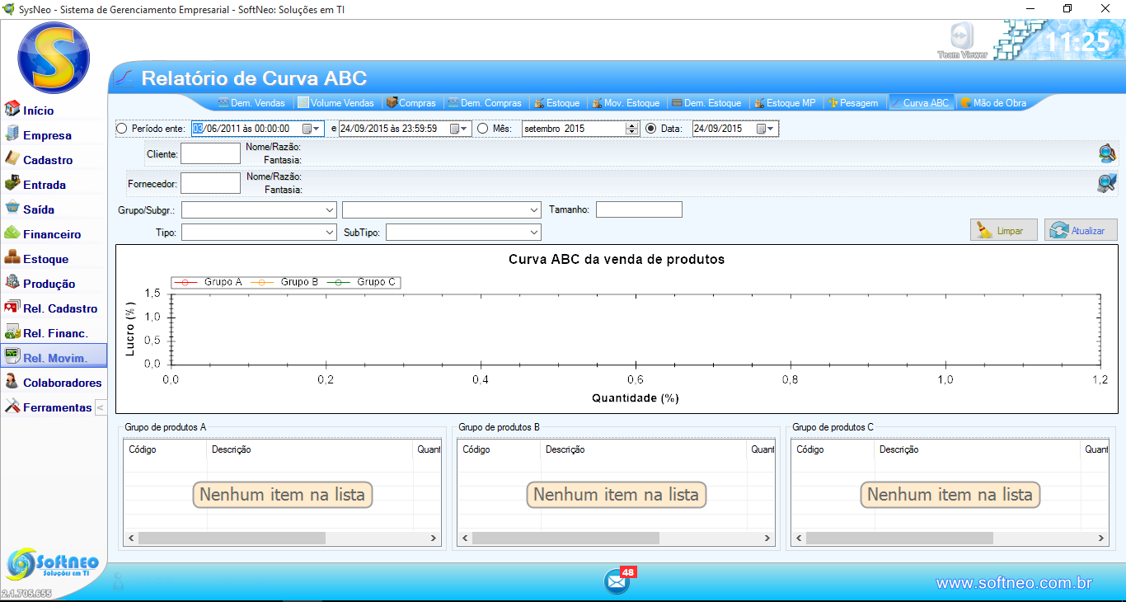Go to Ferramentas in the sidebar

coord(56,407)
